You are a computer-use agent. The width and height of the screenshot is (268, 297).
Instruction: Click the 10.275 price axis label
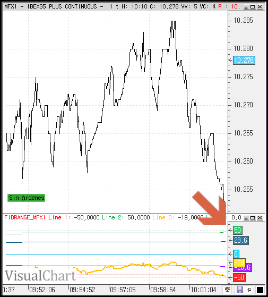click(243, 77)
